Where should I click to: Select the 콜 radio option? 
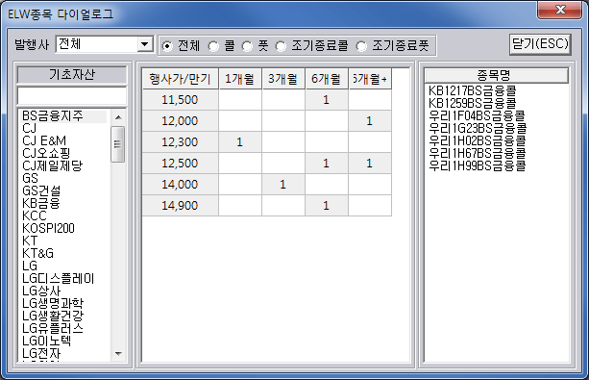(213, 46)
